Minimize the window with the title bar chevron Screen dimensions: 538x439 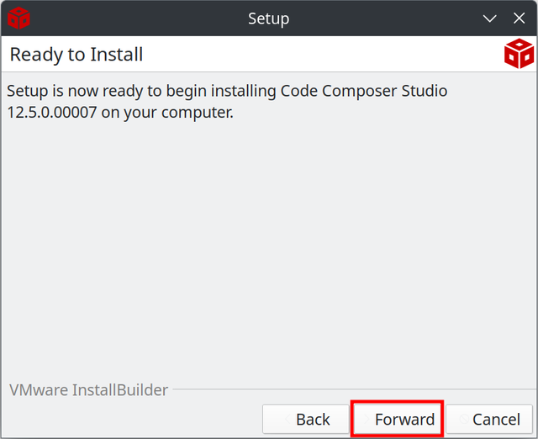click(x=489, y=19)
